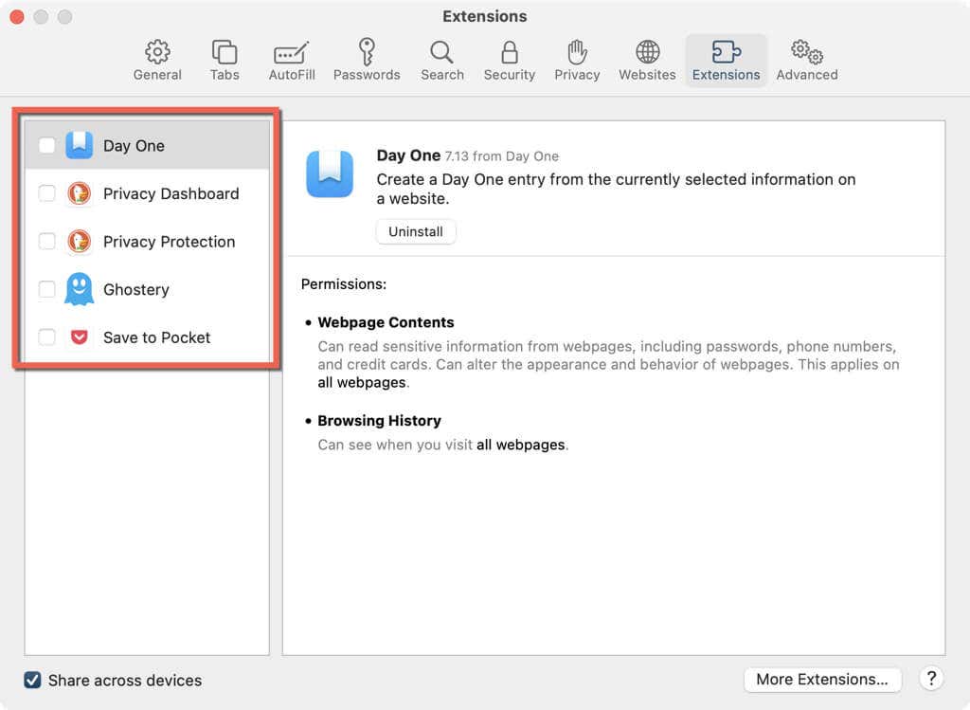
Task: Open the Privacy hand icon
Action: point(577,52)
